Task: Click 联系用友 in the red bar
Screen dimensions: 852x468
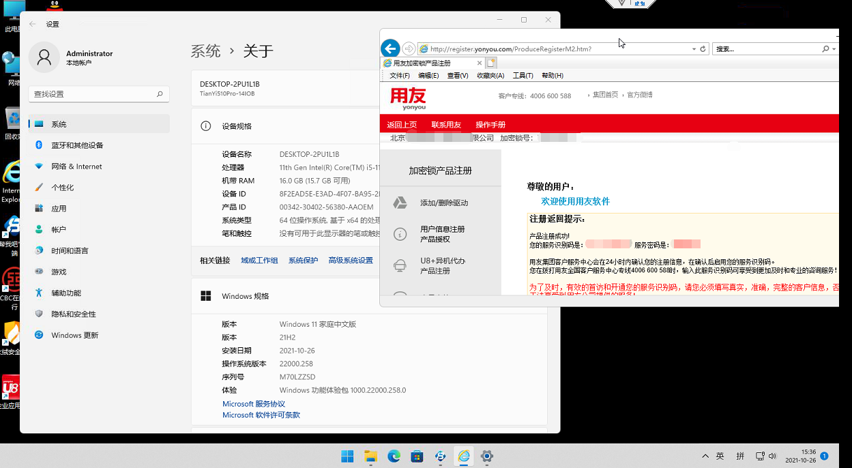Action: point(446,125)
